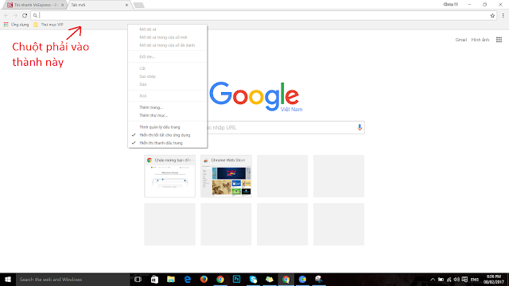Click the forward navigation arrow

tap(15, 15)
